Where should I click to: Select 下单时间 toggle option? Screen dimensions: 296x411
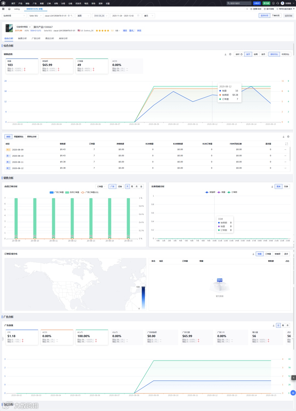tap(276, 16)
